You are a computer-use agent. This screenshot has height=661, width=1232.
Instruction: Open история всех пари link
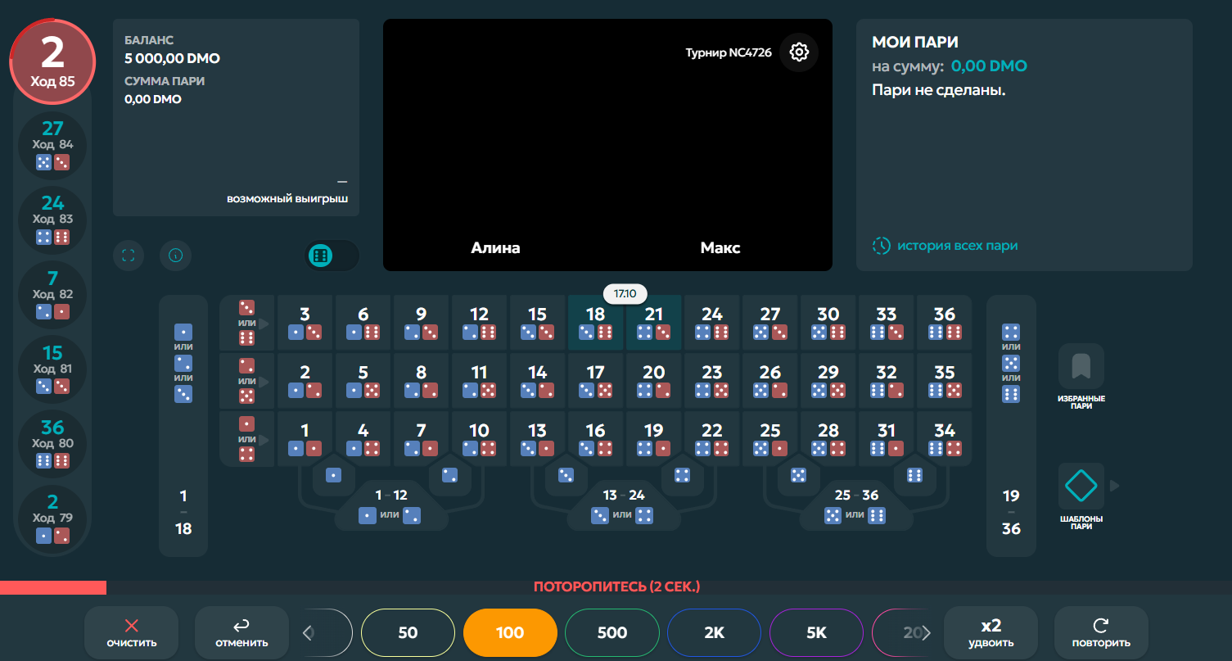(946, 246)
